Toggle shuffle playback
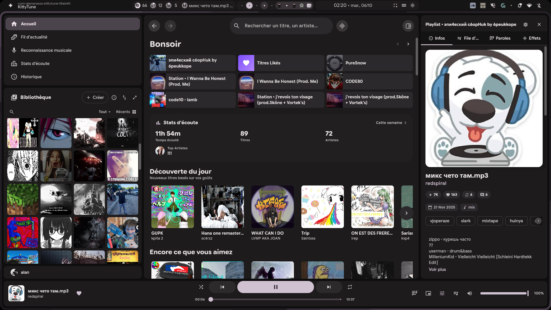Viewport: 551px width, 310px height. point(201,287)
